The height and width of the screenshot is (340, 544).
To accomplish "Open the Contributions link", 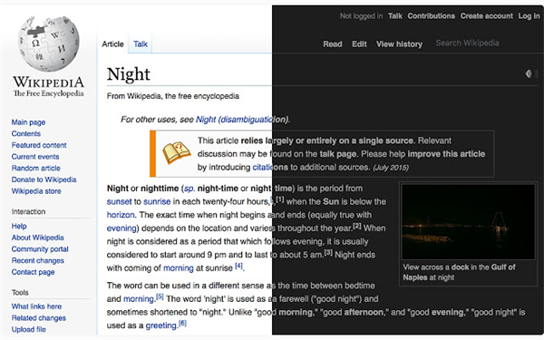I will pyautogui.click(x=432, y=16).
